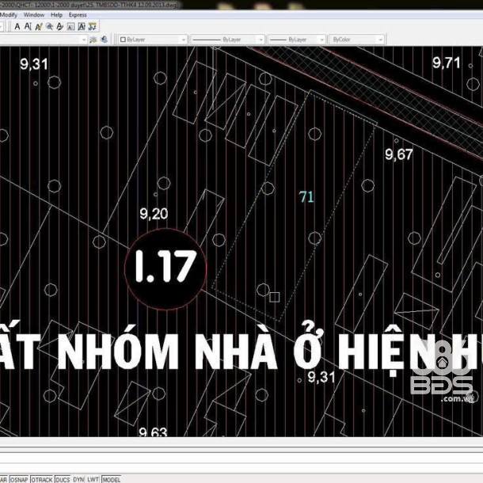This screenshot has height=483, width=483.
Task: Click the circled label I.17
Action: (165, 269)
